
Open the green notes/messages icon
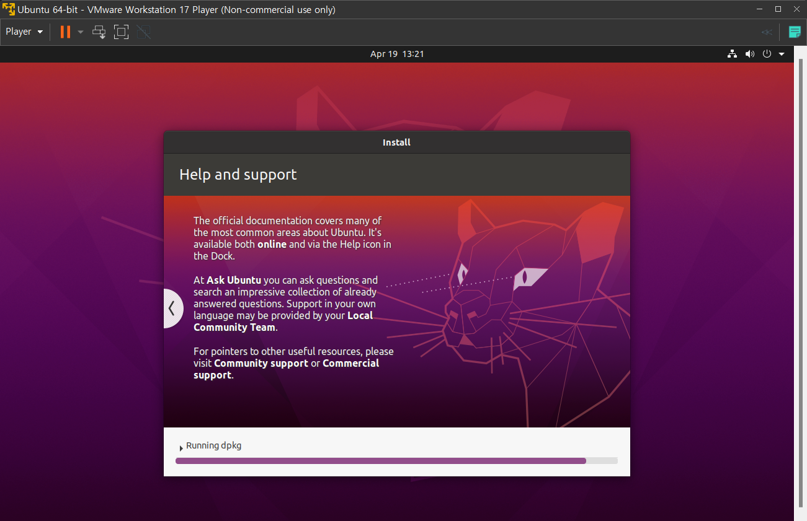(x=795, y=32)
